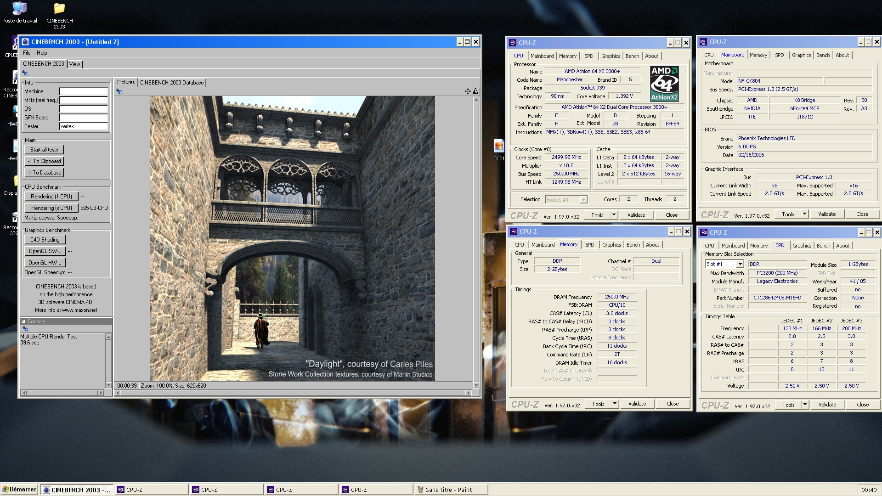
Task: Click Validate in CPU-Z CPU window
Action: point(636,215)
